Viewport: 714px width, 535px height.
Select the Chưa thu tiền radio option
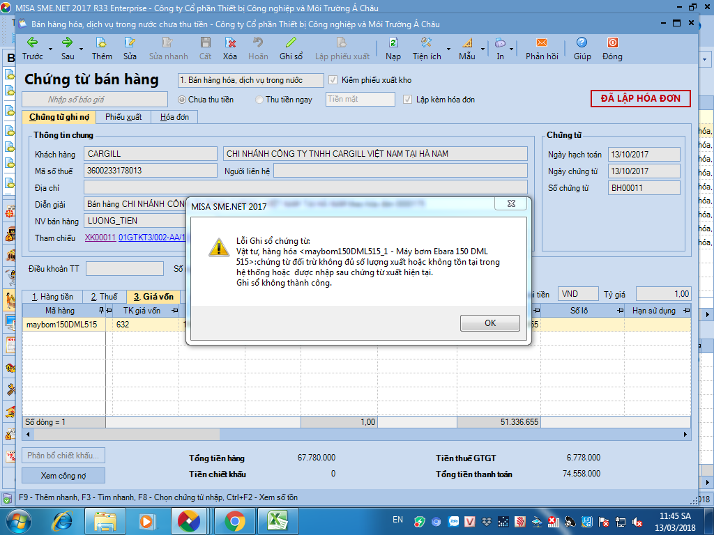pos(182,100)
